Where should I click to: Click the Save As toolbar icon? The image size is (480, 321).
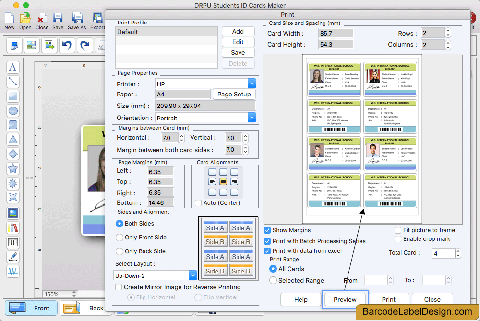tap(77, 18)
